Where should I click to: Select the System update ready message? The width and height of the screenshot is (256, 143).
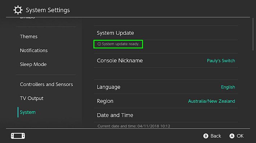point(118,44)
